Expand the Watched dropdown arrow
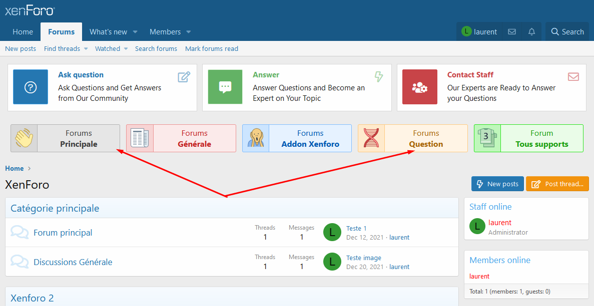The height and width of the screenshot is (306, 594). click(126, 49)
